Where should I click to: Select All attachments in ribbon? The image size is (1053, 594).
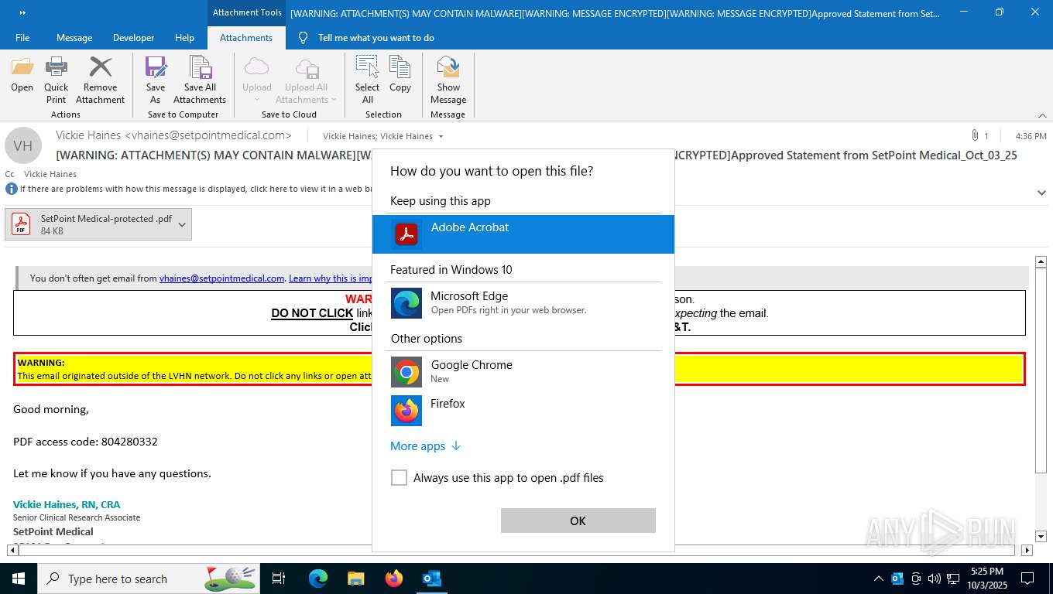click(x=367, y=80)
